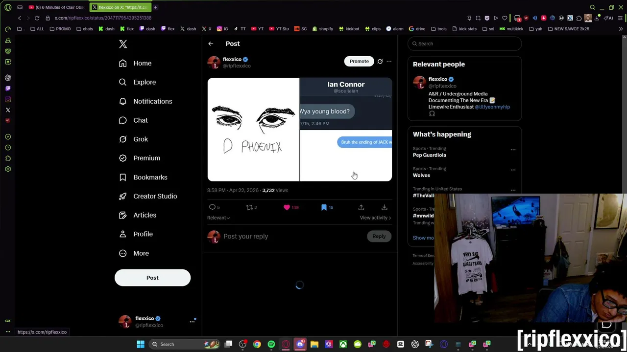Click the X Search box

pyautogui.click(x=465, y=44)
